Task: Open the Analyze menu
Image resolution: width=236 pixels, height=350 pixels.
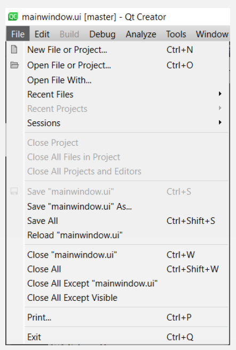Action: [141, 34]
